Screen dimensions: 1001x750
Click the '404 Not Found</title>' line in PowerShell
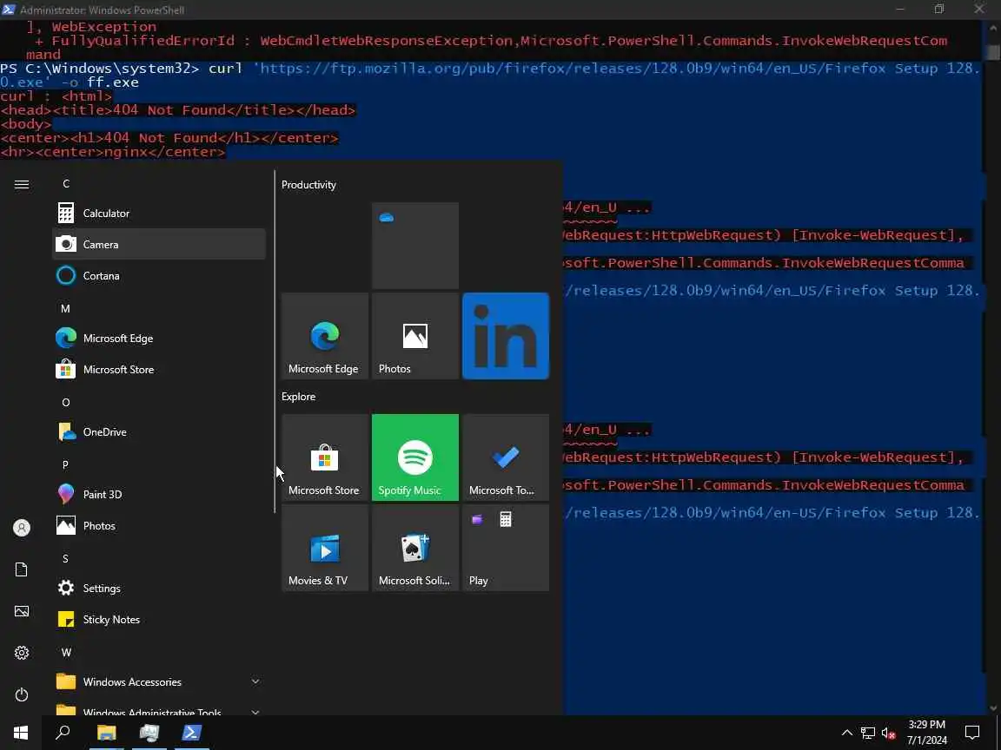tap(178, 110)
